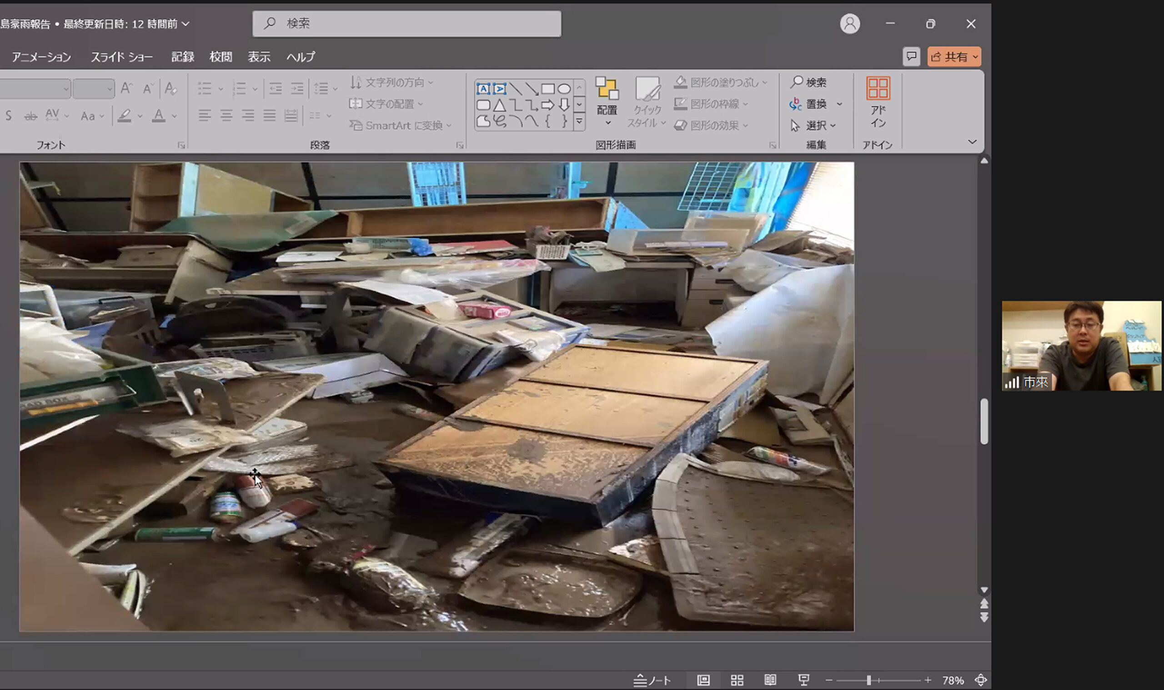The width and height of the screenshot is (1164, 690).
Task: Expand Replace (置換) dropdown arrow
Action: [839, 104]
